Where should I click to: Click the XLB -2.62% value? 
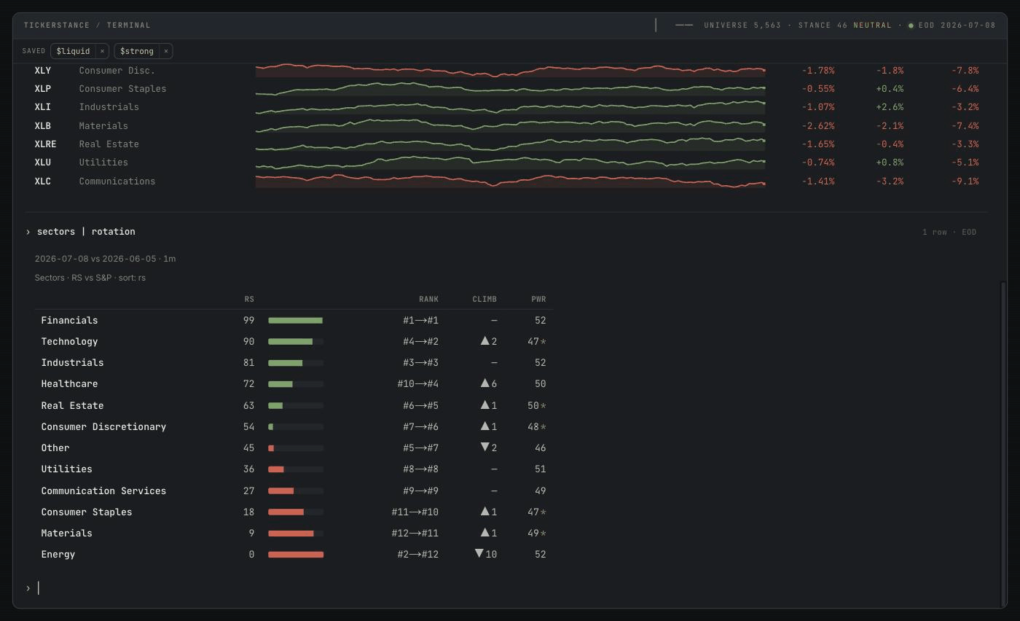pos(818,126)
